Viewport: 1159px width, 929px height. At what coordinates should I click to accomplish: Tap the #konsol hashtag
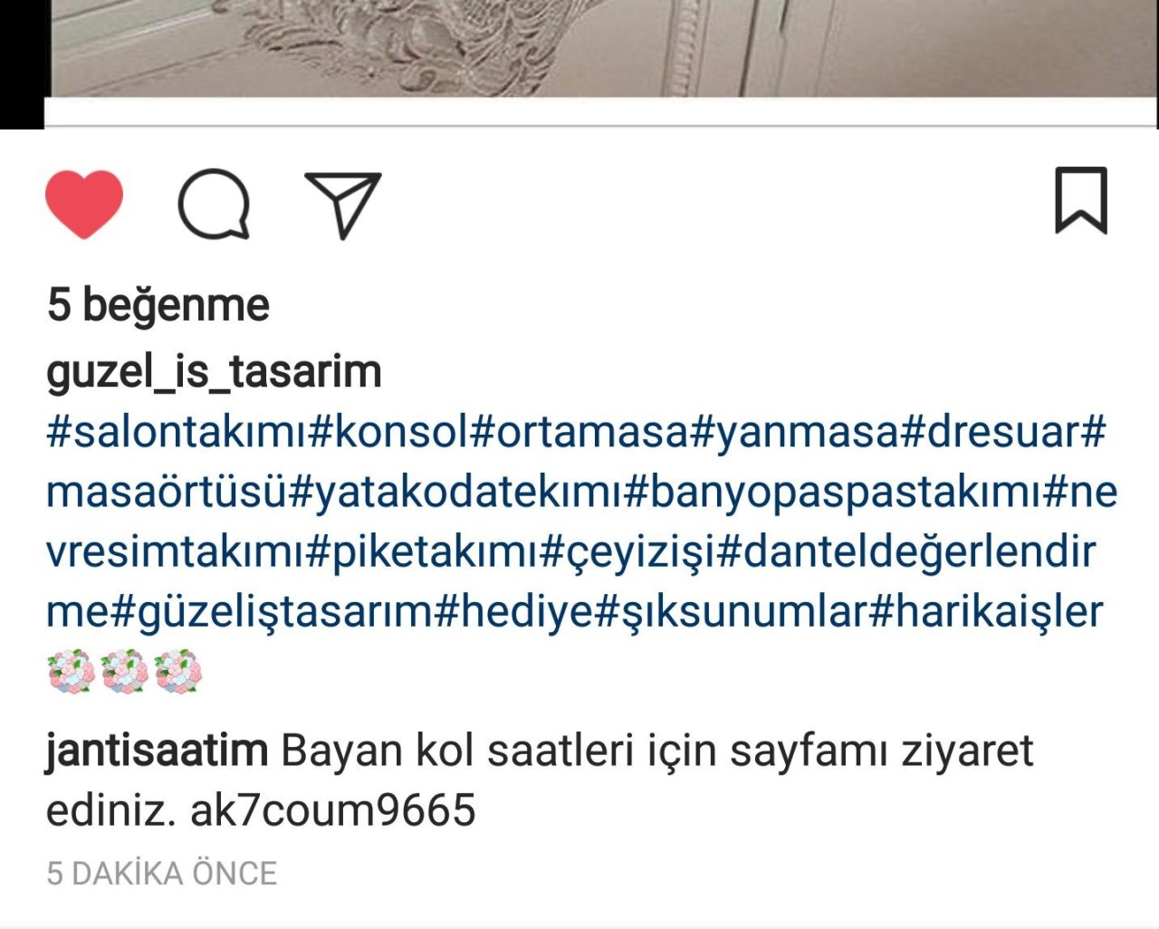coord(389,432)
